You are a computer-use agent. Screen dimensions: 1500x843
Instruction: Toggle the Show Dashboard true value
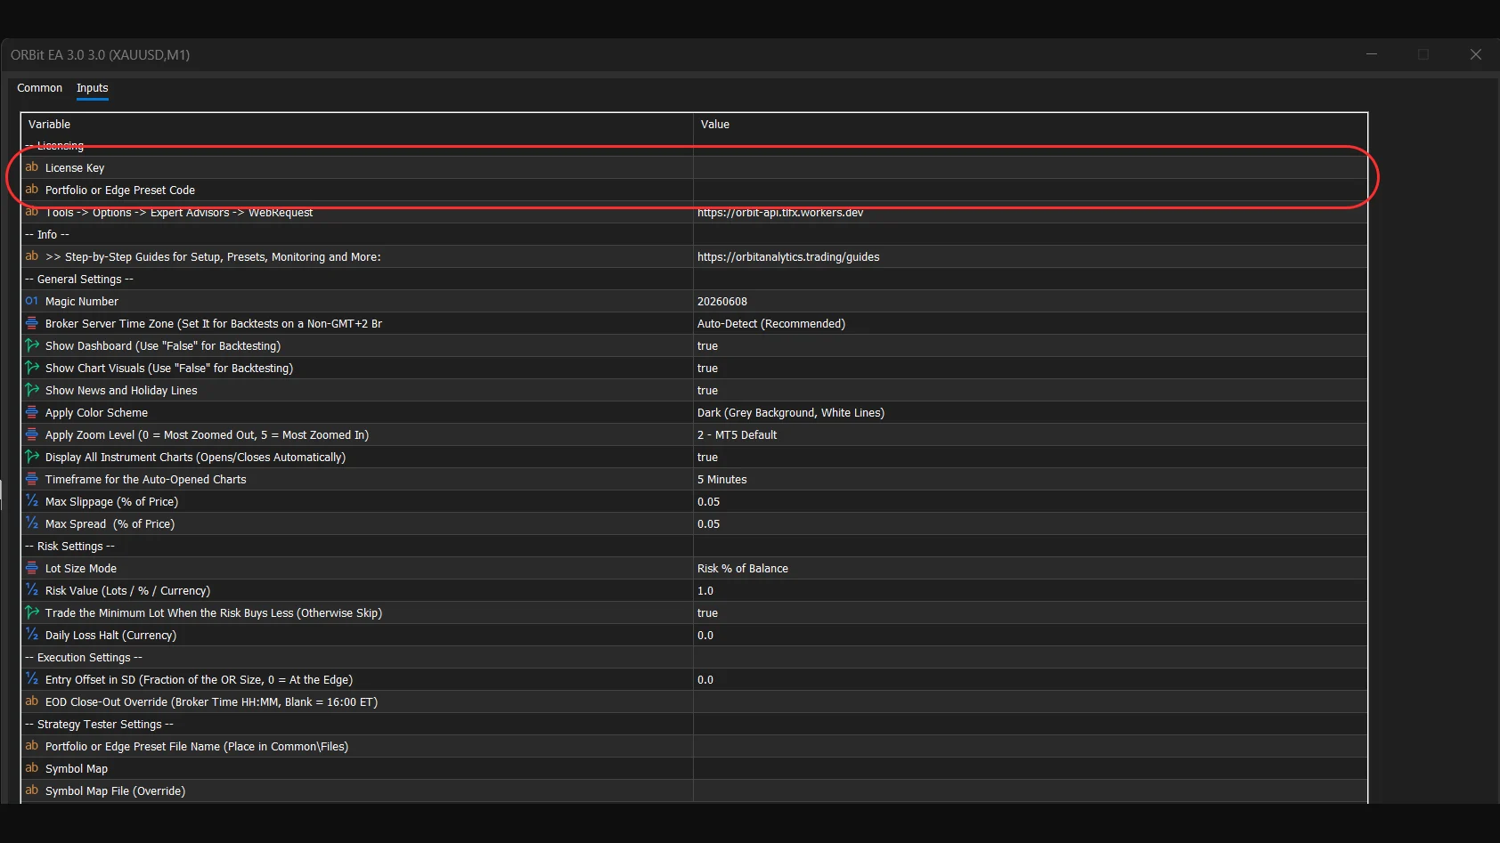[x=1030, y=345]
